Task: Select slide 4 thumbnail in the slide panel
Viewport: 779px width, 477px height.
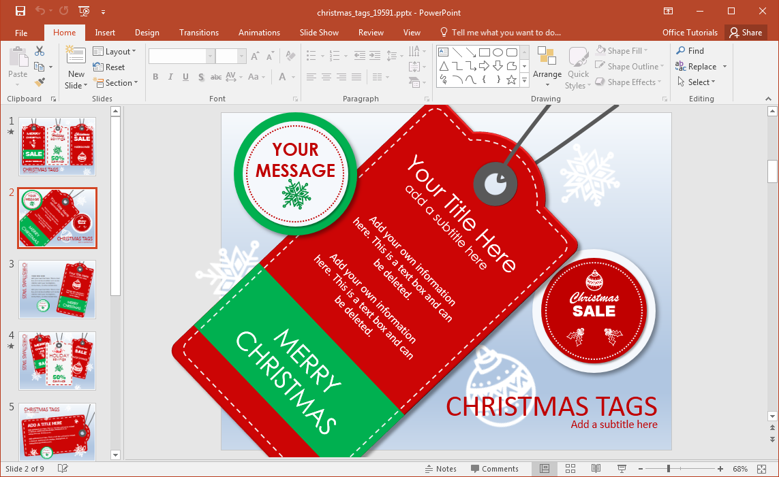Action: [57, 361]
